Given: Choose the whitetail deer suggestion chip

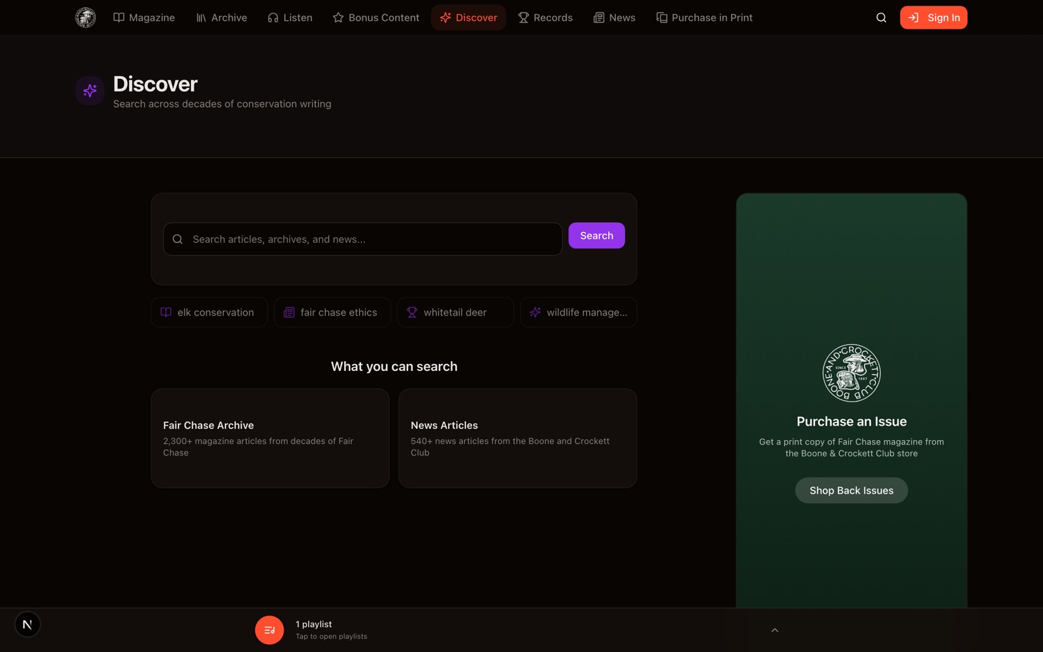Looking at the screenshot, I should (456, 312).
